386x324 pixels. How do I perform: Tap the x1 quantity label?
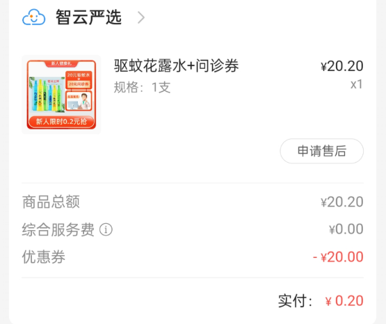(x=357, y=84)
